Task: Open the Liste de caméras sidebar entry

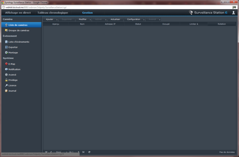Action: [x=18, y=25]
